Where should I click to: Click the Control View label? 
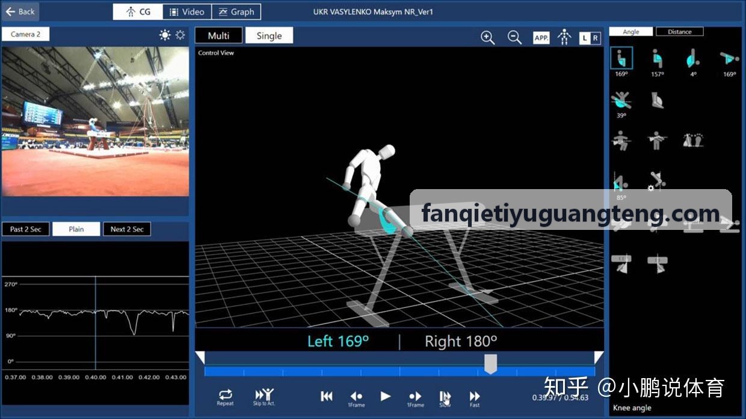pos(216,53)
